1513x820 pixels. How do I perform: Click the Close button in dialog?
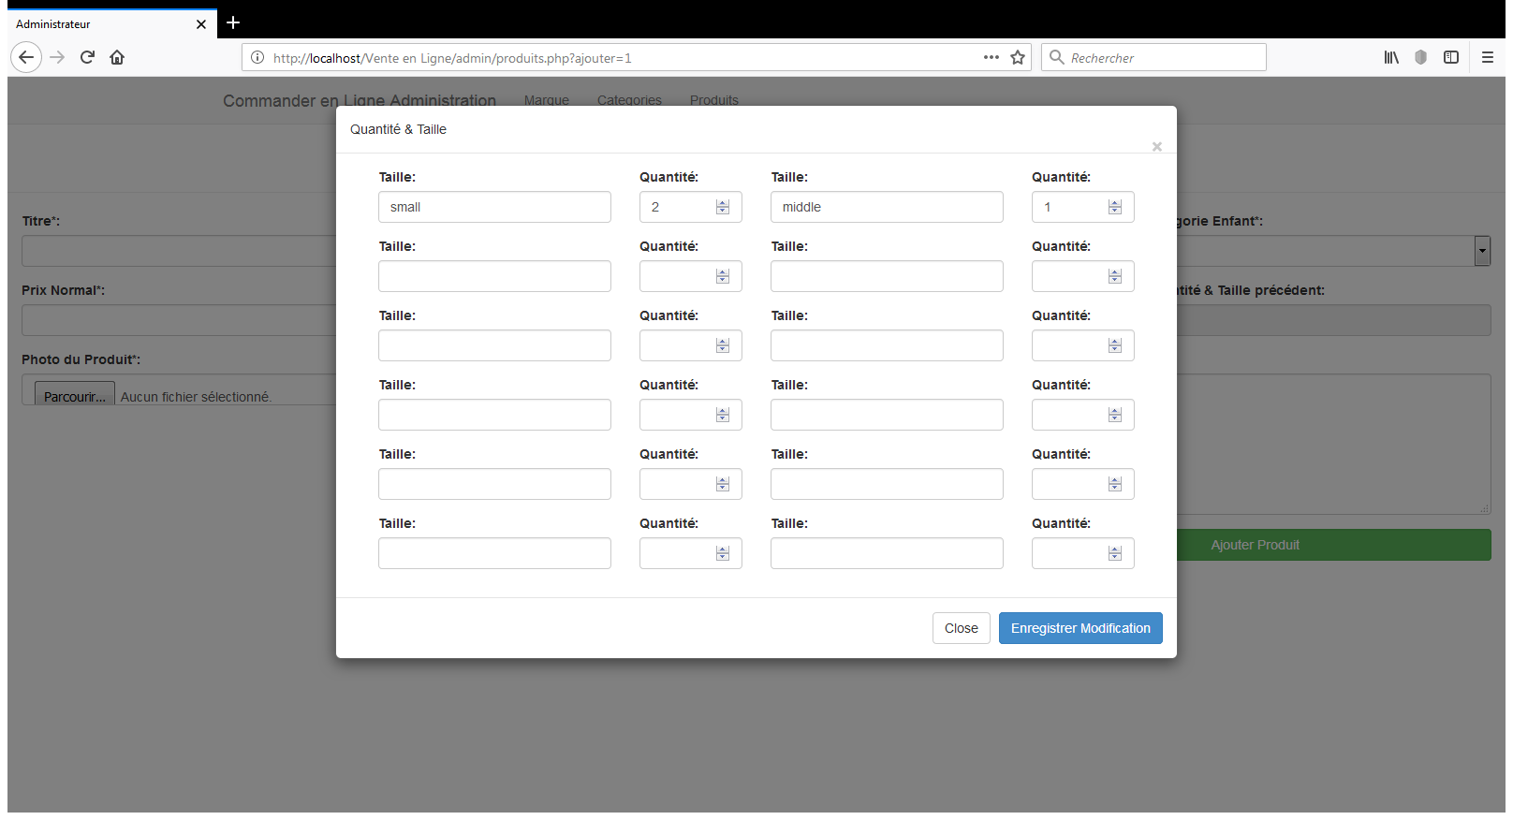click(x=962, y=628)
